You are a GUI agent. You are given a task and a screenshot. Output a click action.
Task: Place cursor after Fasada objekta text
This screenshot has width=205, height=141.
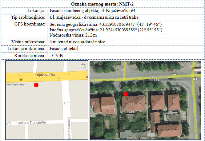(78, 49)
